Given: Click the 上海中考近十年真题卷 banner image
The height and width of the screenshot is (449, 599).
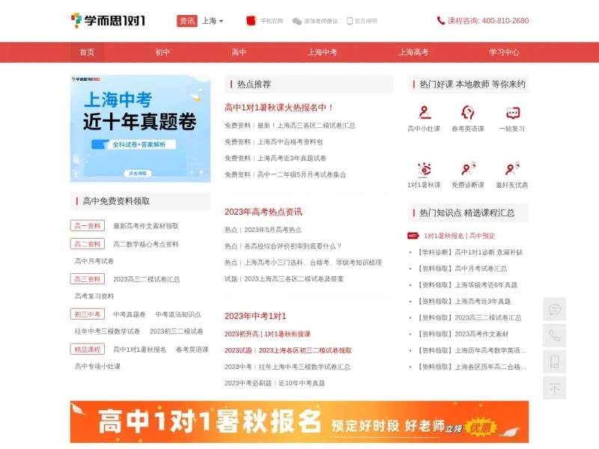Looking at the screenshot, I should tap(140, 129).
